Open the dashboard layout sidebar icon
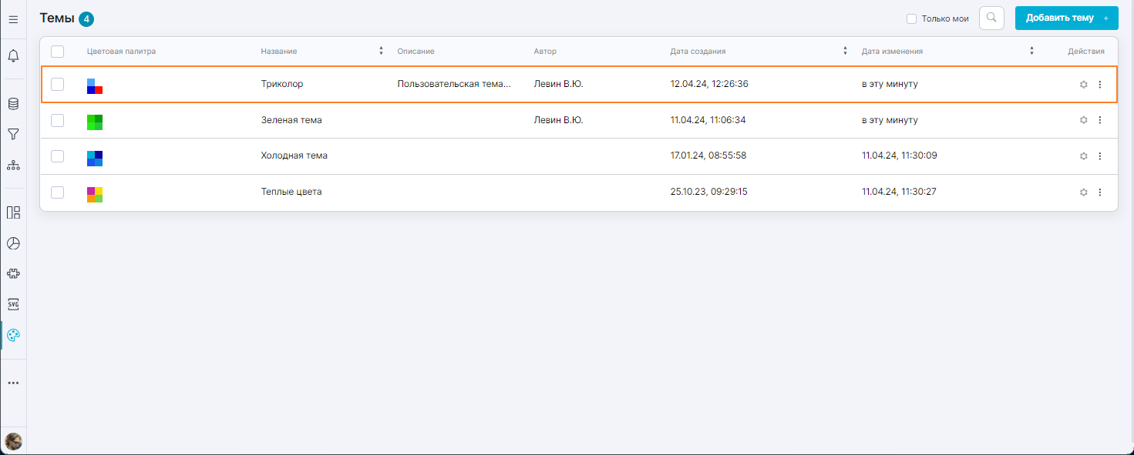1134x455 pixels. [x=13, y=212]
